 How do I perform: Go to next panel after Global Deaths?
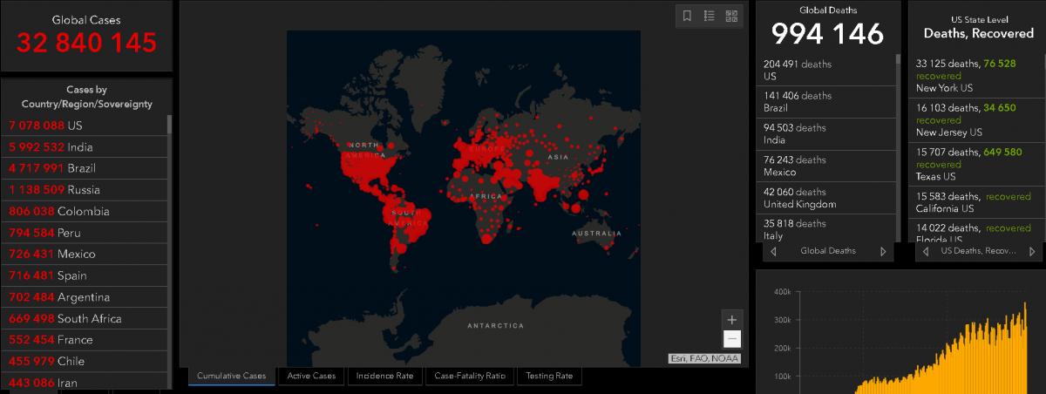coord(883,251)
